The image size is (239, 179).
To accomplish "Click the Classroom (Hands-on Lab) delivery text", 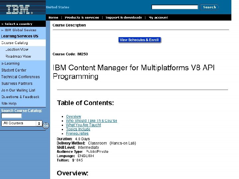I will 112,143.
